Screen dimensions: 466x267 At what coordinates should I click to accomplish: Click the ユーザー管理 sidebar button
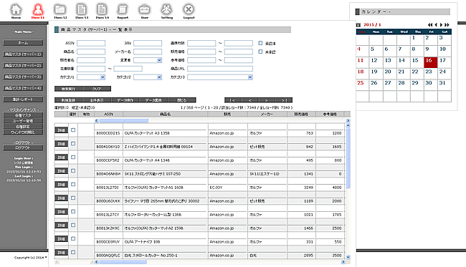[x=23, y=121]
